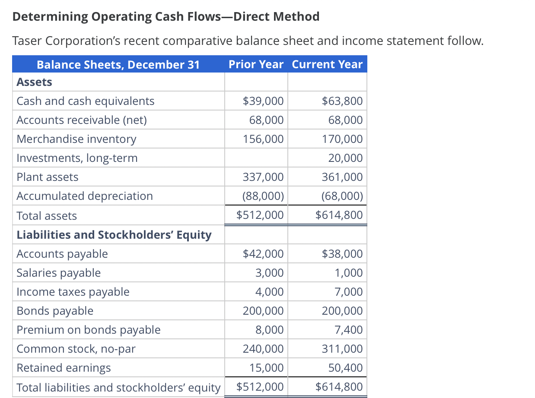Click the Total assets $512,000 figure
Screen dimensions: 535x398
(264, 215)
